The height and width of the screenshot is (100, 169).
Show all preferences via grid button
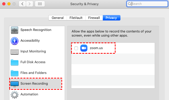pos(40,4)
